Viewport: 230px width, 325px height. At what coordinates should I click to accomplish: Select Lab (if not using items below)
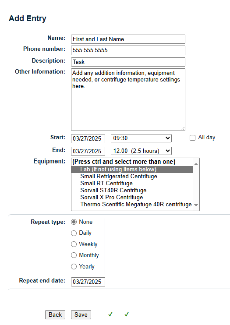coord(132,170)
